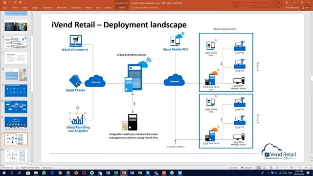Click the Share button

click(306, 8)
